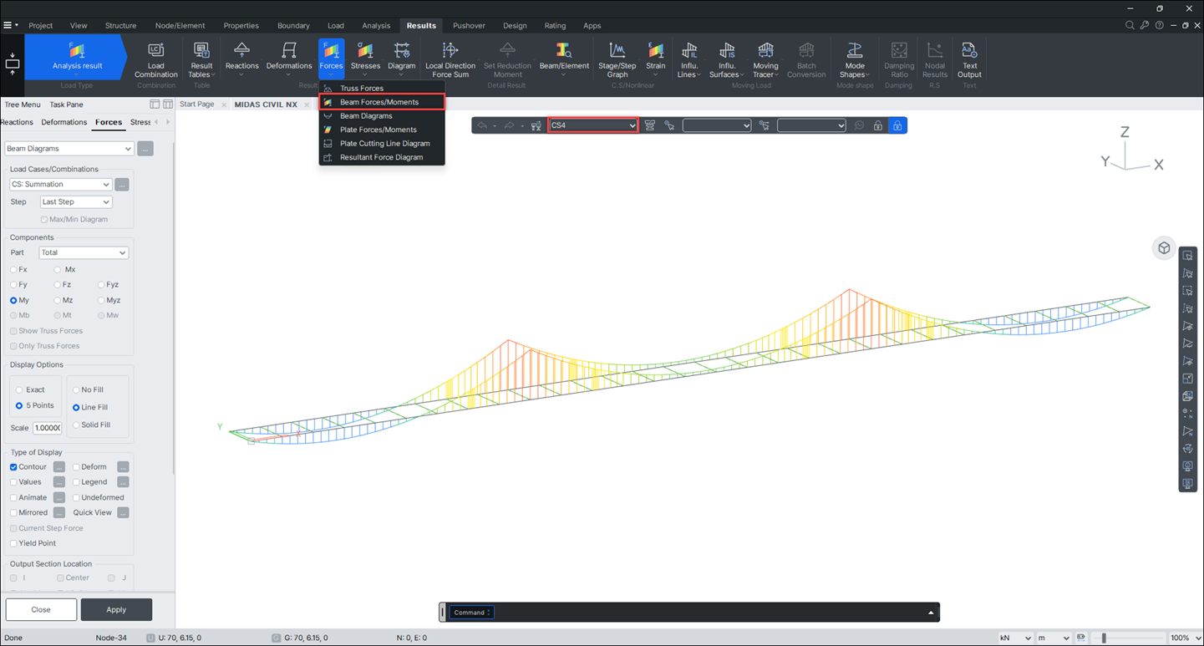This screenshot has height=646, width=1204.
Task: Switch to the Analysis ribbon tab
Action: (376, 26)
